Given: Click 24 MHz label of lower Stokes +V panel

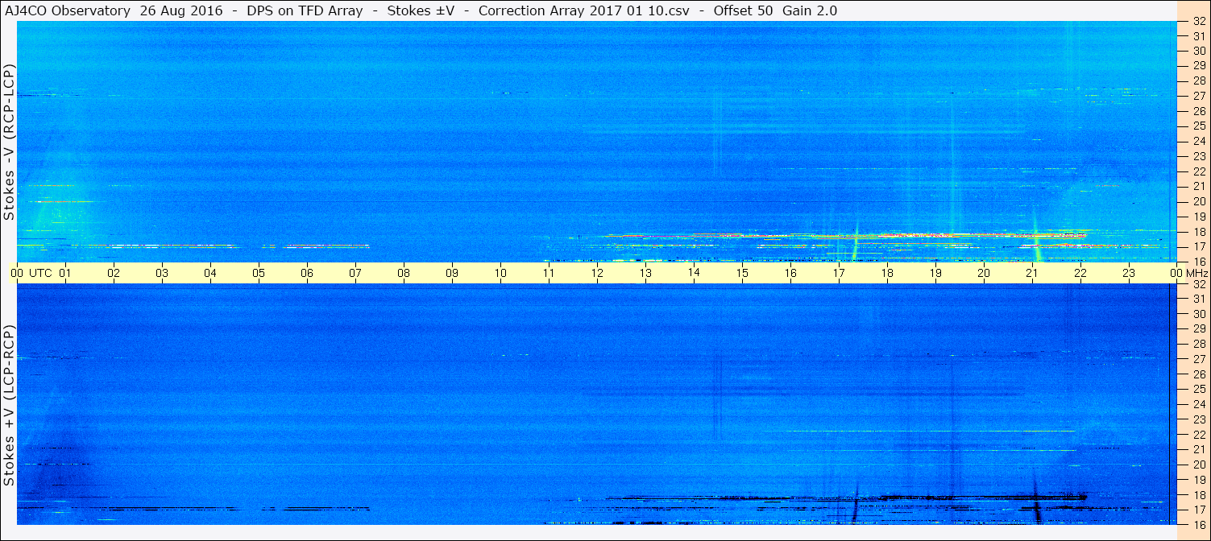Looking at the screenshot, I should pyautogui.click(x=1199, y=405).
